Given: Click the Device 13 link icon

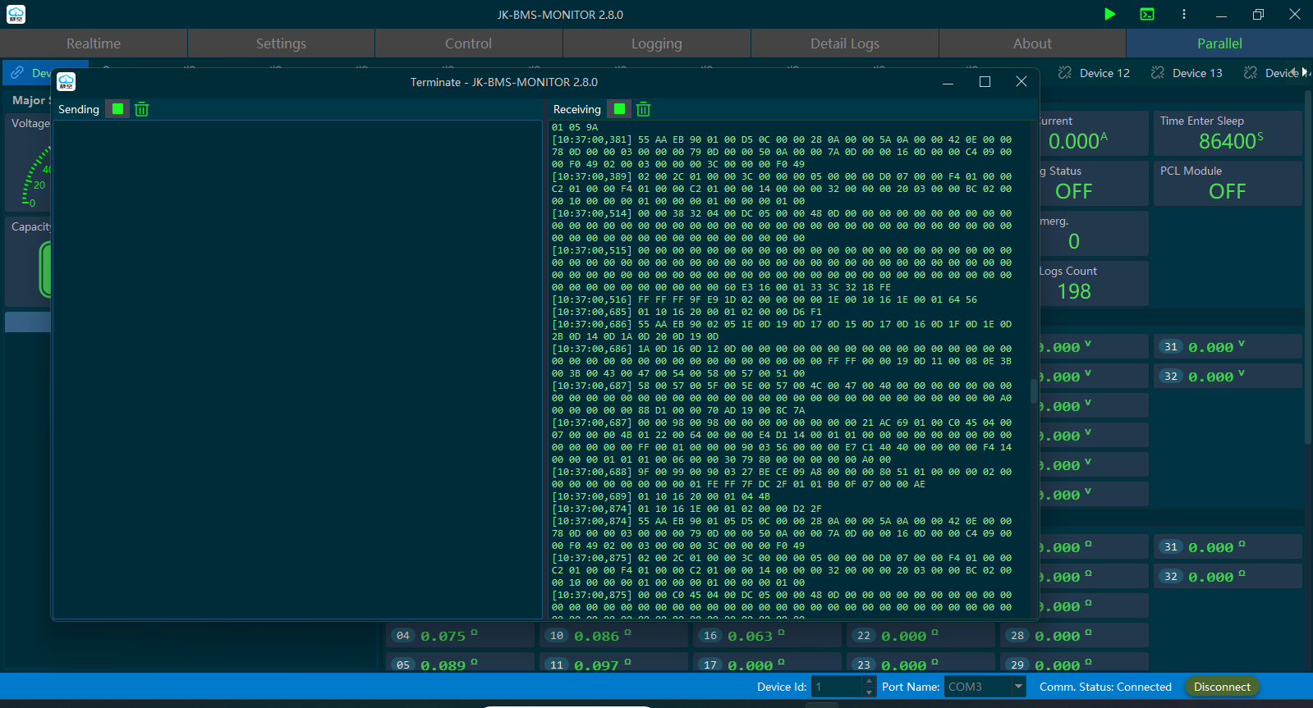Looking at the screenshot, I should click(x=1158, y=73).
